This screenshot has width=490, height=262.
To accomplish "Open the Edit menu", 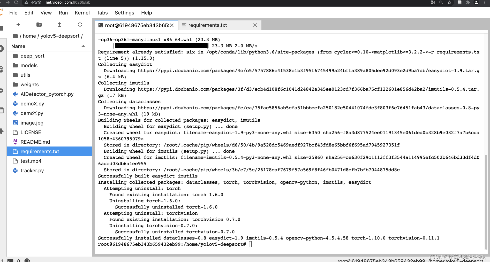I will 29,13.
